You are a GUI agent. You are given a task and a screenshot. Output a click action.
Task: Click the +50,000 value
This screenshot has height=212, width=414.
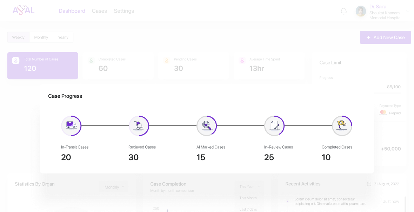391,149
